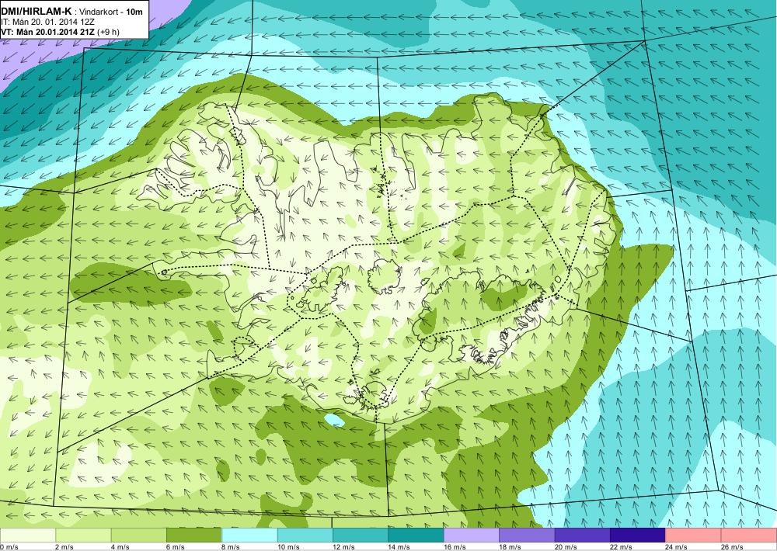Click the '0 m/s' legend label

(9, 547)
